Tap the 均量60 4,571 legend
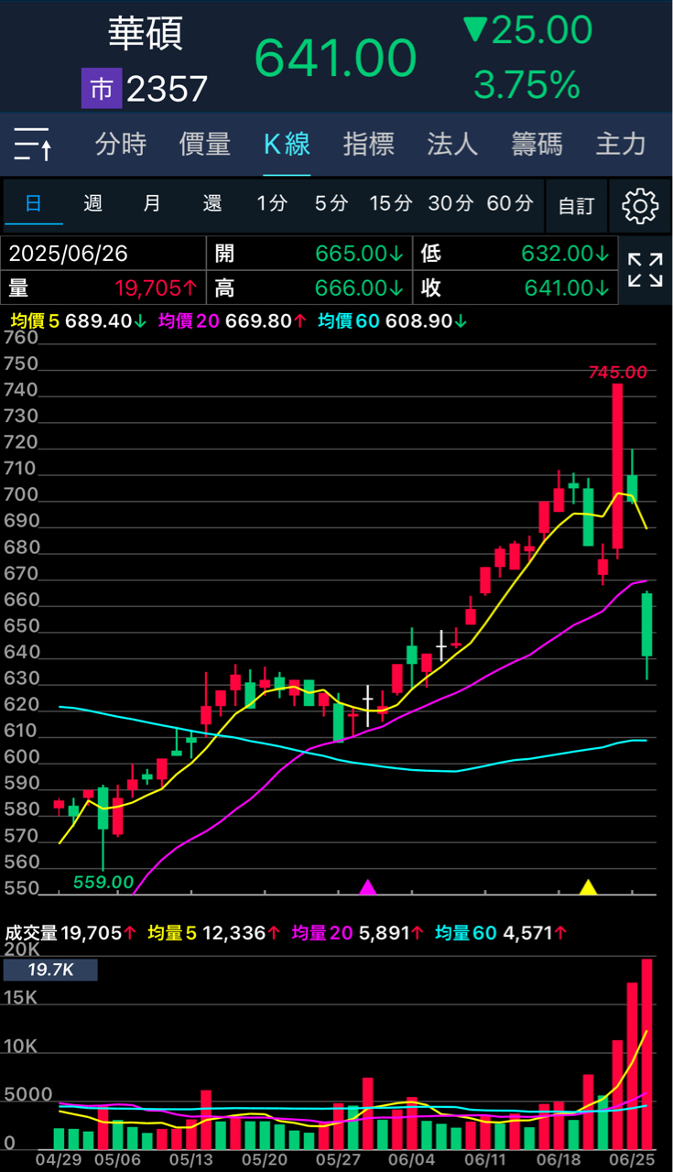Screen dimensions: 673x1172 [x=501, y=933]
